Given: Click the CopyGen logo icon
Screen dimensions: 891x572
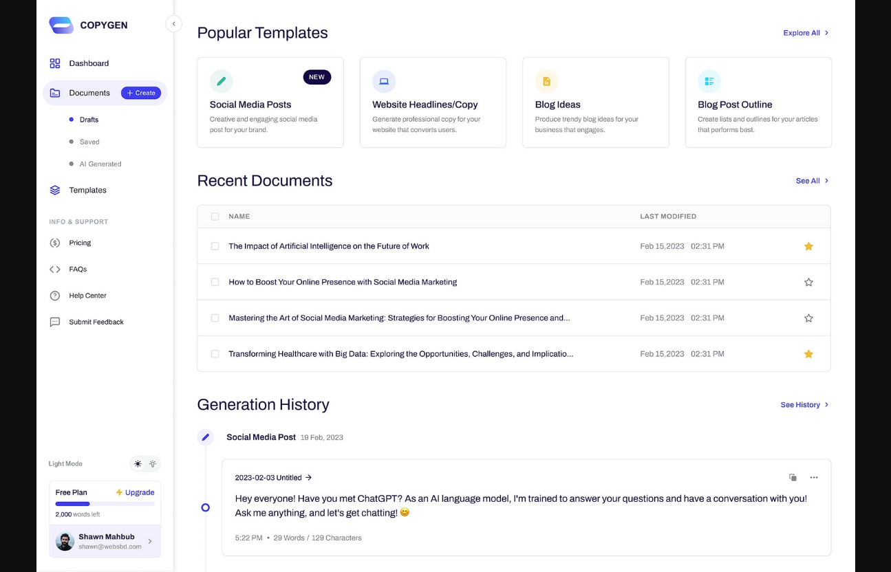Looking at the screenshot, I should pos(61,25).
